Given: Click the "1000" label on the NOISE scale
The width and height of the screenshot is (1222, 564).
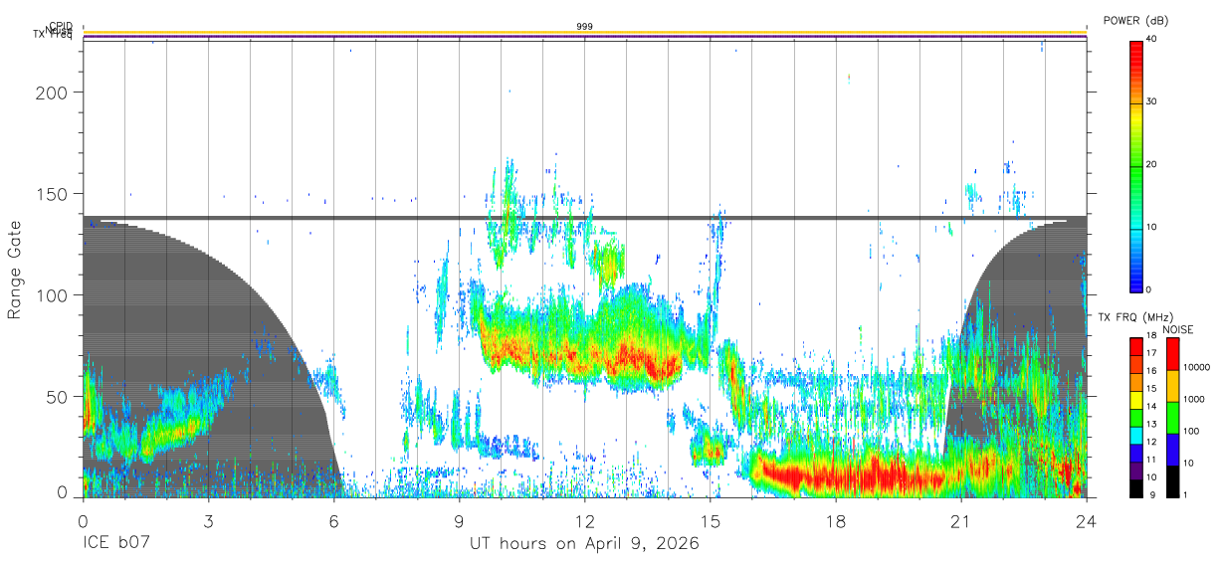Looking at the screenshot, I should 1195,399.
